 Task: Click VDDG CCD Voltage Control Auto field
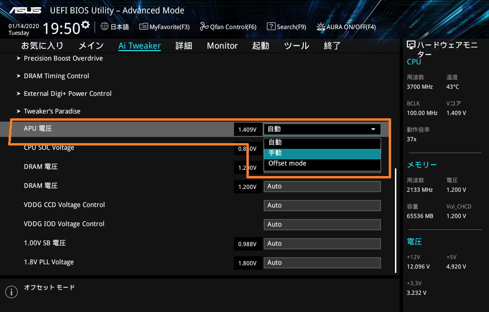[322, 206]
